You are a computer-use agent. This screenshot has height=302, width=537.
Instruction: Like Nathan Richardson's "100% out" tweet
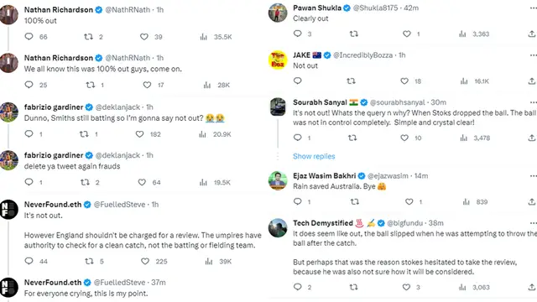(143, 37)
